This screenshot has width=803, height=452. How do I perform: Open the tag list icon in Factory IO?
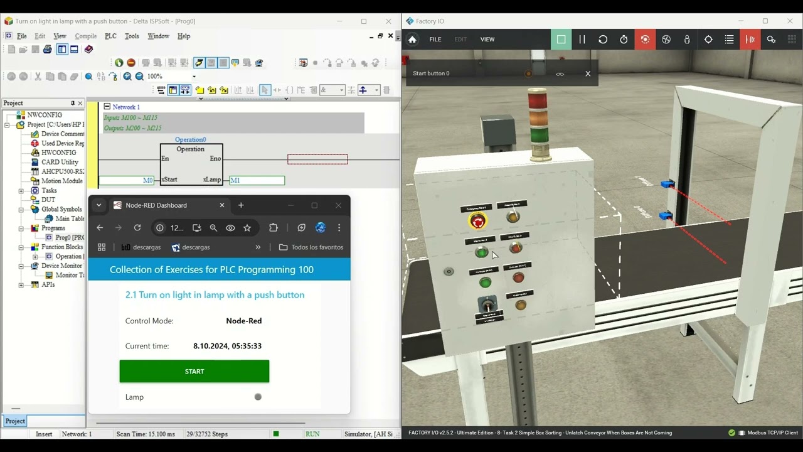[729, 40]
